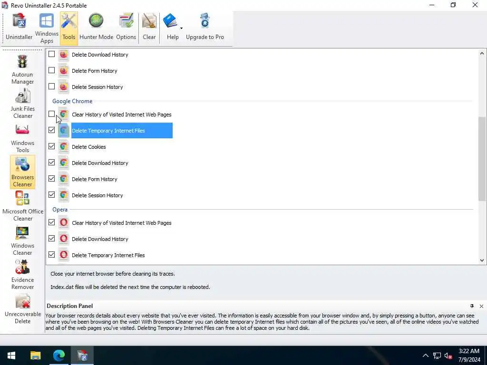Expand the Help dropdown arrow
487x365 pixels.
pyautogui.click(x=181, y=28)
